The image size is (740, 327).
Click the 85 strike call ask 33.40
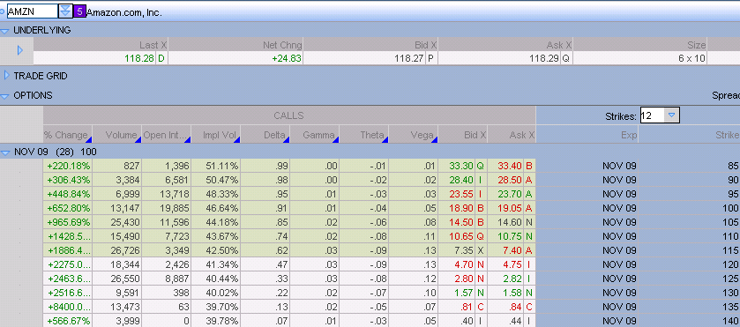pyautogui.click(x=510, y=166)
